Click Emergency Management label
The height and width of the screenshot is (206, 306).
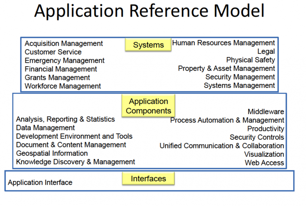tap(65, 60)
